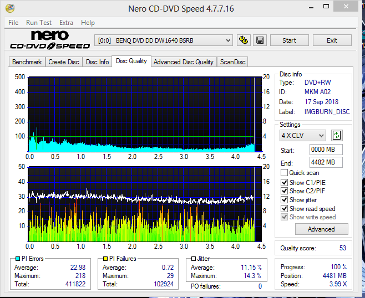Click the white Jitter legend swatch
The width and height of the screenshot is (365, 298).
click(x=193, y=259)
